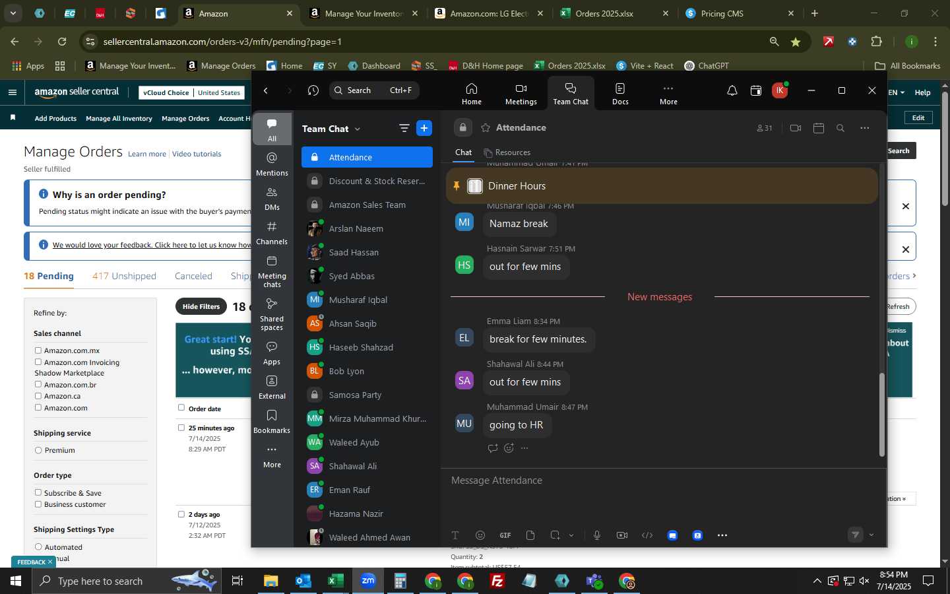Open Meeting chats in sidebar

(272, 271)
